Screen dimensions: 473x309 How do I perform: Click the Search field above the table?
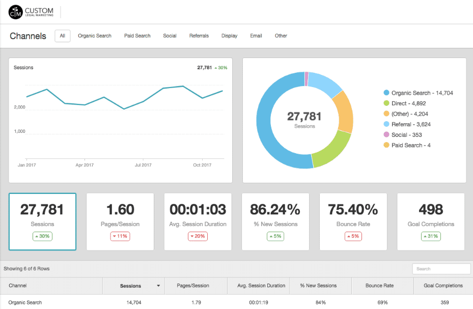(441, 268)
